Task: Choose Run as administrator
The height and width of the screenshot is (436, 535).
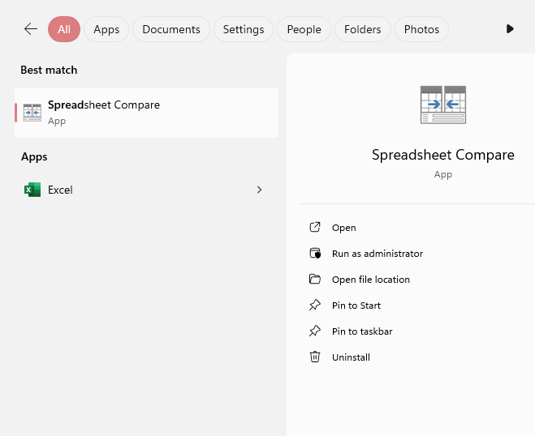Action: [378, 254]
